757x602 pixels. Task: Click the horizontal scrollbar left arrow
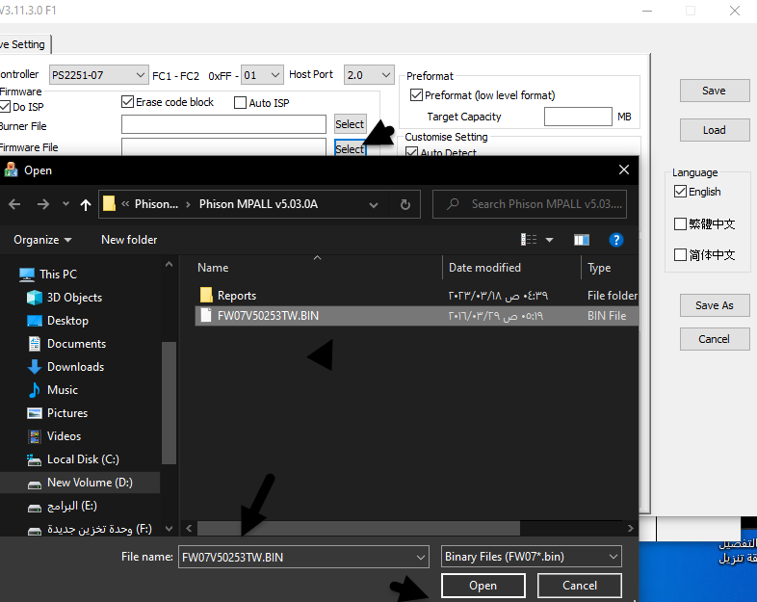pos(189,528)
